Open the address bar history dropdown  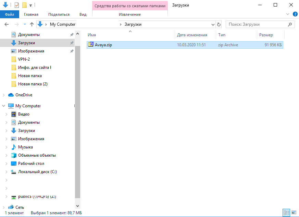pyautogui.click(x=213, y=24)
